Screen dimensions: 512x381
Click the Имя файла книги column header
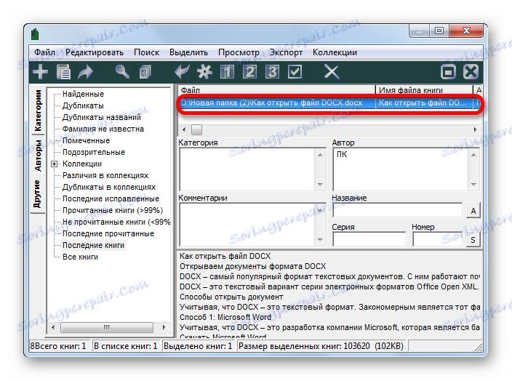click(424, 90)
